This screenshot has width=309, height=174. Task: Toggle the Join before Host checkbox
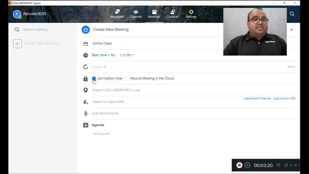click(x=94, y=78)
